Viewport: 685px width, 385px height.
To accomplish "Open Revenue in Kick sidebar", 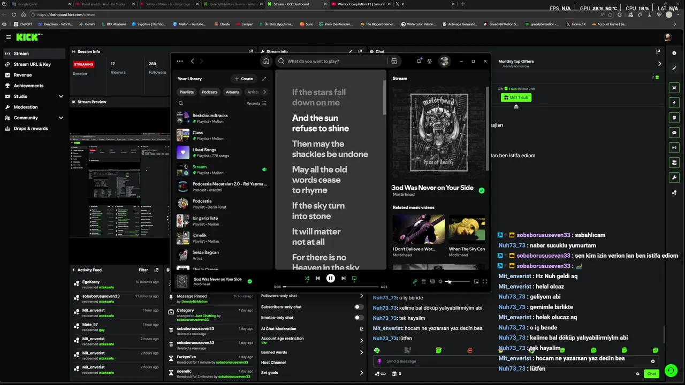I will [x=22, y=75].
